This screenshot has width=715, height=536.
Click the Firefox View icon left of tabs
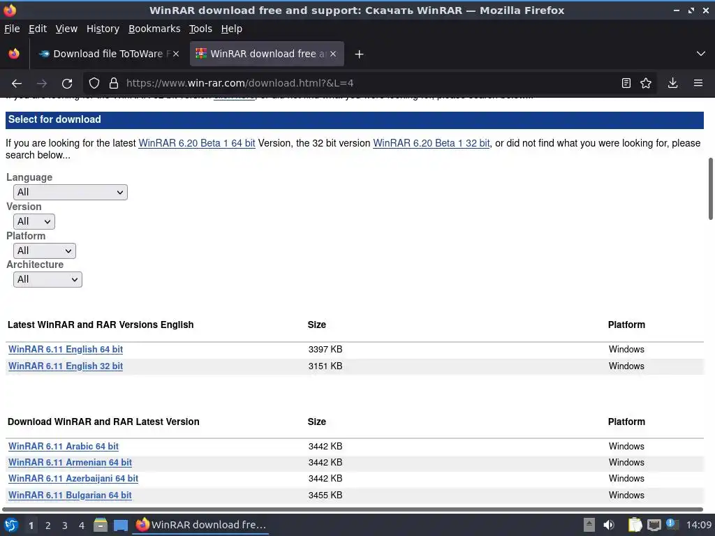click(x=14, y=54)
